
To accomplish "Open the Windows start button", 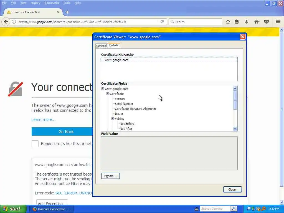I will click(x=13, y=209).
